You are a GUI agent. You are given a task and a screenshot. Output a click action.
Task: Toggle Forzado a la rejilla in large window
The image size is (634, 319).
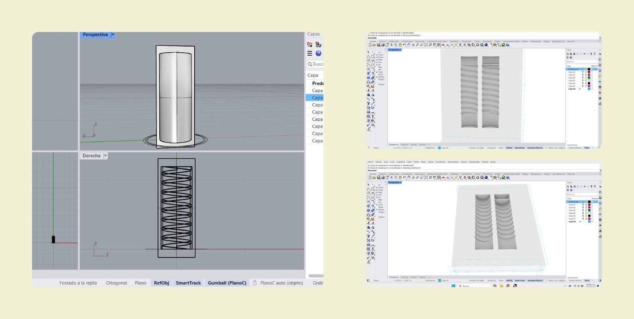point(78,283)
